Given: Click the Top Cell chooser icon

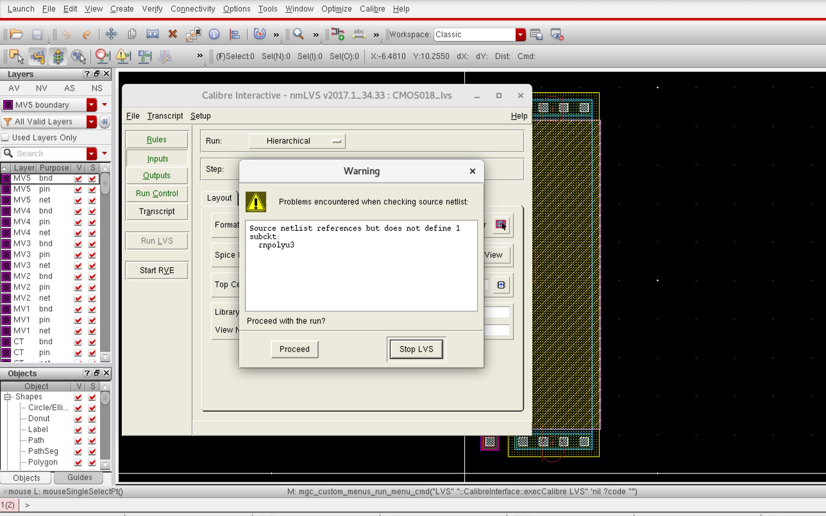Looking at the screenshot, I should pos(501,285).
